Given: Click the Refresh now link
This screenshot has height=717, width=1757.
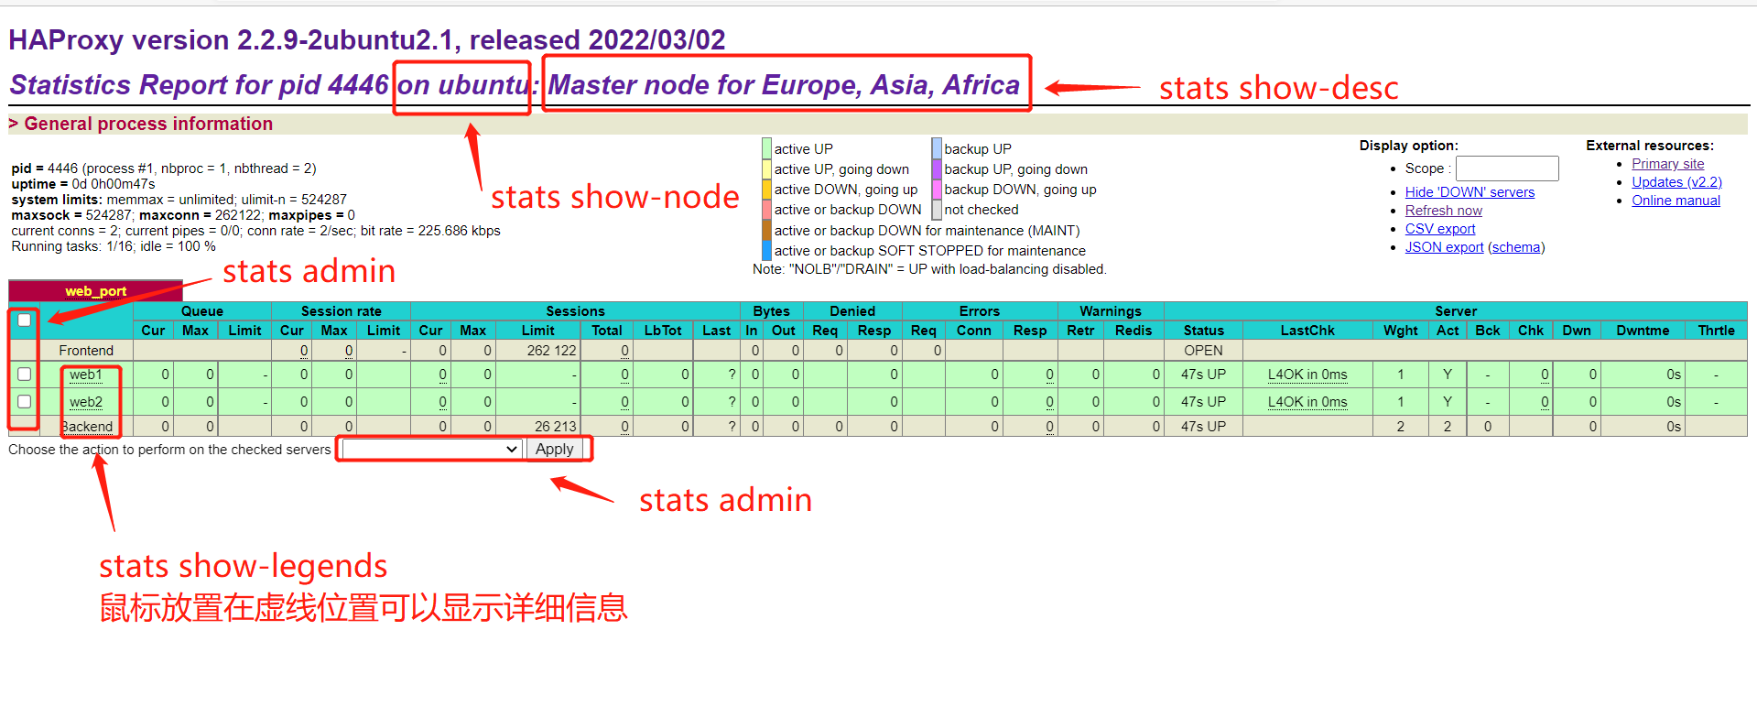Looking at the screenshot, I should (1444, 211).
